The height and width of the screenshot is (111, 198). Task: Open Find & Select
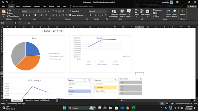point(174,13)
